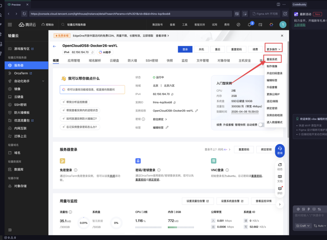Click the 评价 feedback icon
327x240 pixels.
(280, 190)
